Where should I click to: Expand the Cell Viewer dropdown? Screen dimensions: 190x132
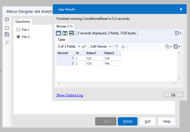101,46
